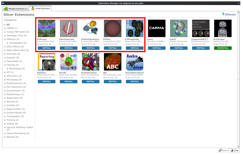Rate SlicerRT using its star rating
243x154 pixels.
(65, 77)
